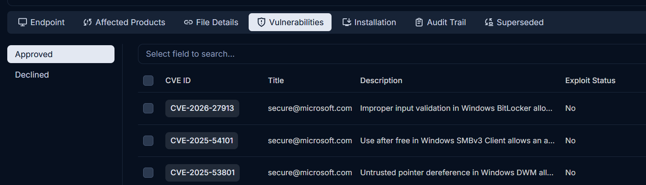Check the CVE-2026-27913 row checkbox
646x185 pixels.
pos(148,108)
